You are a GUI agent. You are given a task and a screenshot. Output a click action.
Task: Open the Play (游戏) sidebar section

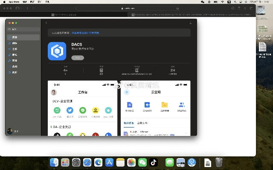pos(23,55)
